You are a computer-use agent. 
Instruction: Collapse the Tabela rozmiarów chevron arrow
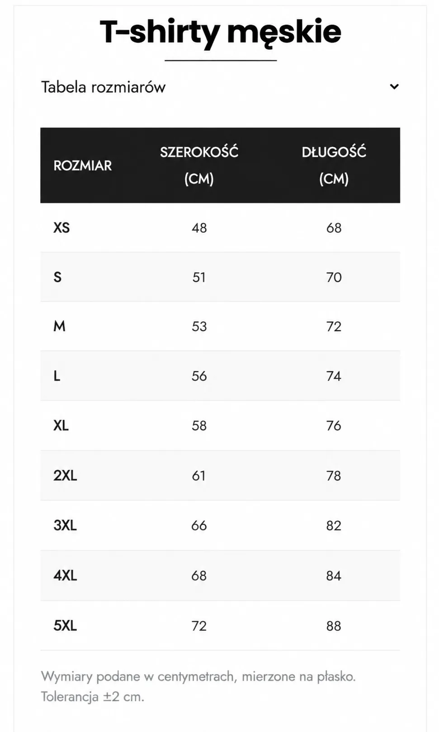(x=394, y=87)
